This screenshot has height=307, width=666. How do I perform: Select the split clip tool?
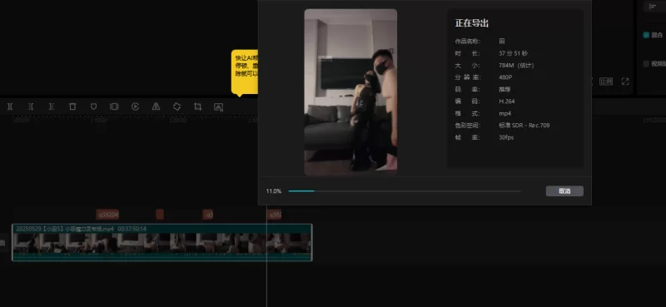coord(10,106)
